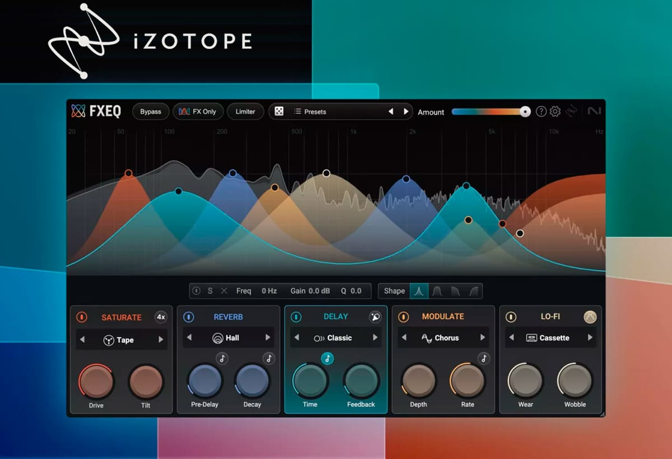Click the presets list icon
This screenshot has height=459, width=672.
298,111
